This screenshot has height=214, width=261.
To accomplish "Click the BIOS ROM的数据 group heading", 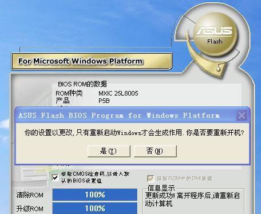I will click(82, 84).
